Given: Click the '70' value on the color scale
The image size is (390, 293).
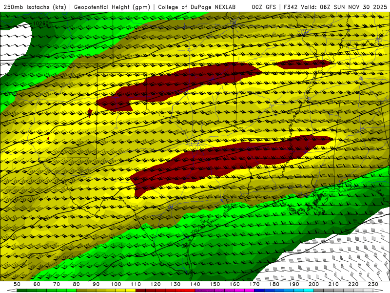Looking at the screenshot, I should point(57,284).
